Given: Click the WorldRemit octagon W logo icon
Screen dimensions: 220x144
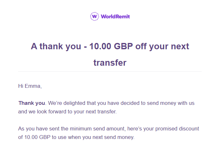Looking at the screenshot, I should 94,16.
